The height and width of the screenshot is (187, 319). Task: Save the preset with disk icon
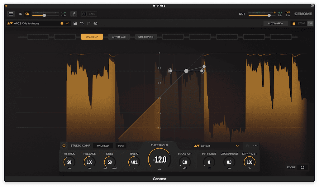click(75, 23)
